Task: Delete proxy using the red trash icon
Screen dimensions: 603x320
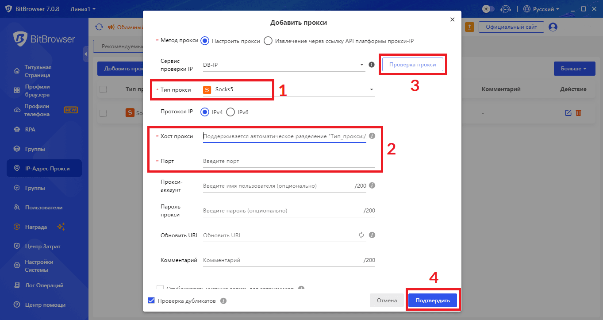Action: coord(578,113)
